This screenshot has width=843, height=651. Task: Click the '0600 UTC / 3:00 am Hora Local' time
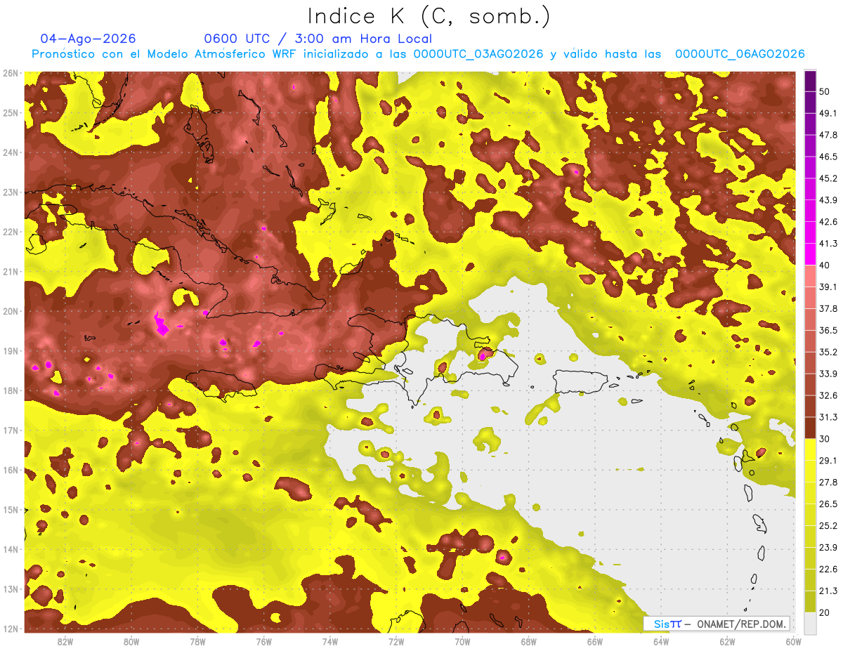[x=318, y=39]
